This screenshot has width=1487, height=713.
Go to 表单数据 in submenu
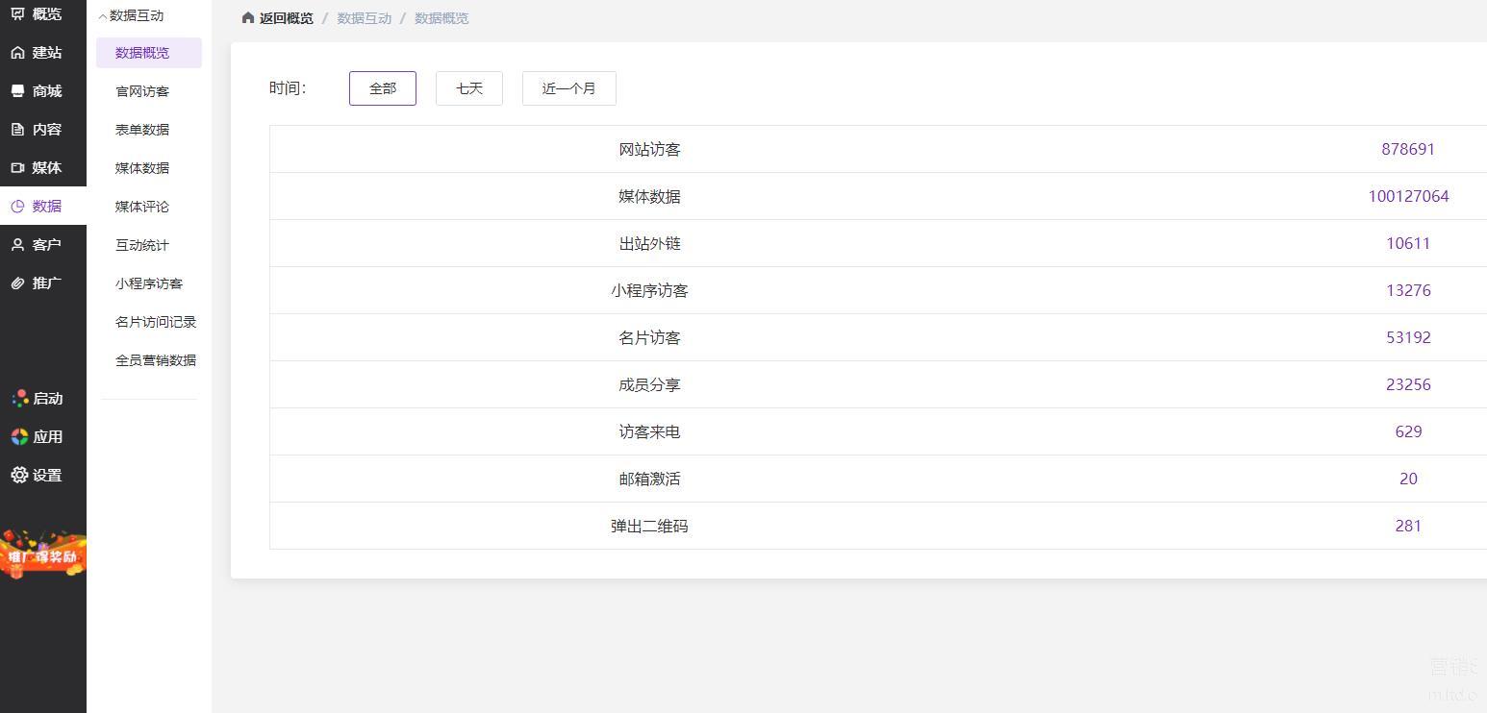(x=142, y=130)
